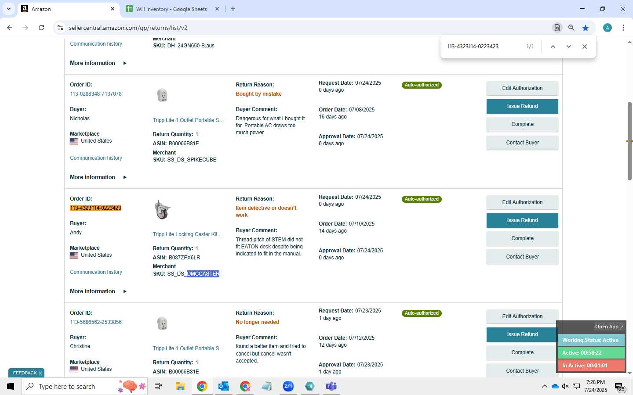The width and height of the screenshot is (633, 395).
Task: Open Communication history for Andy order
Action: [96, 272]
